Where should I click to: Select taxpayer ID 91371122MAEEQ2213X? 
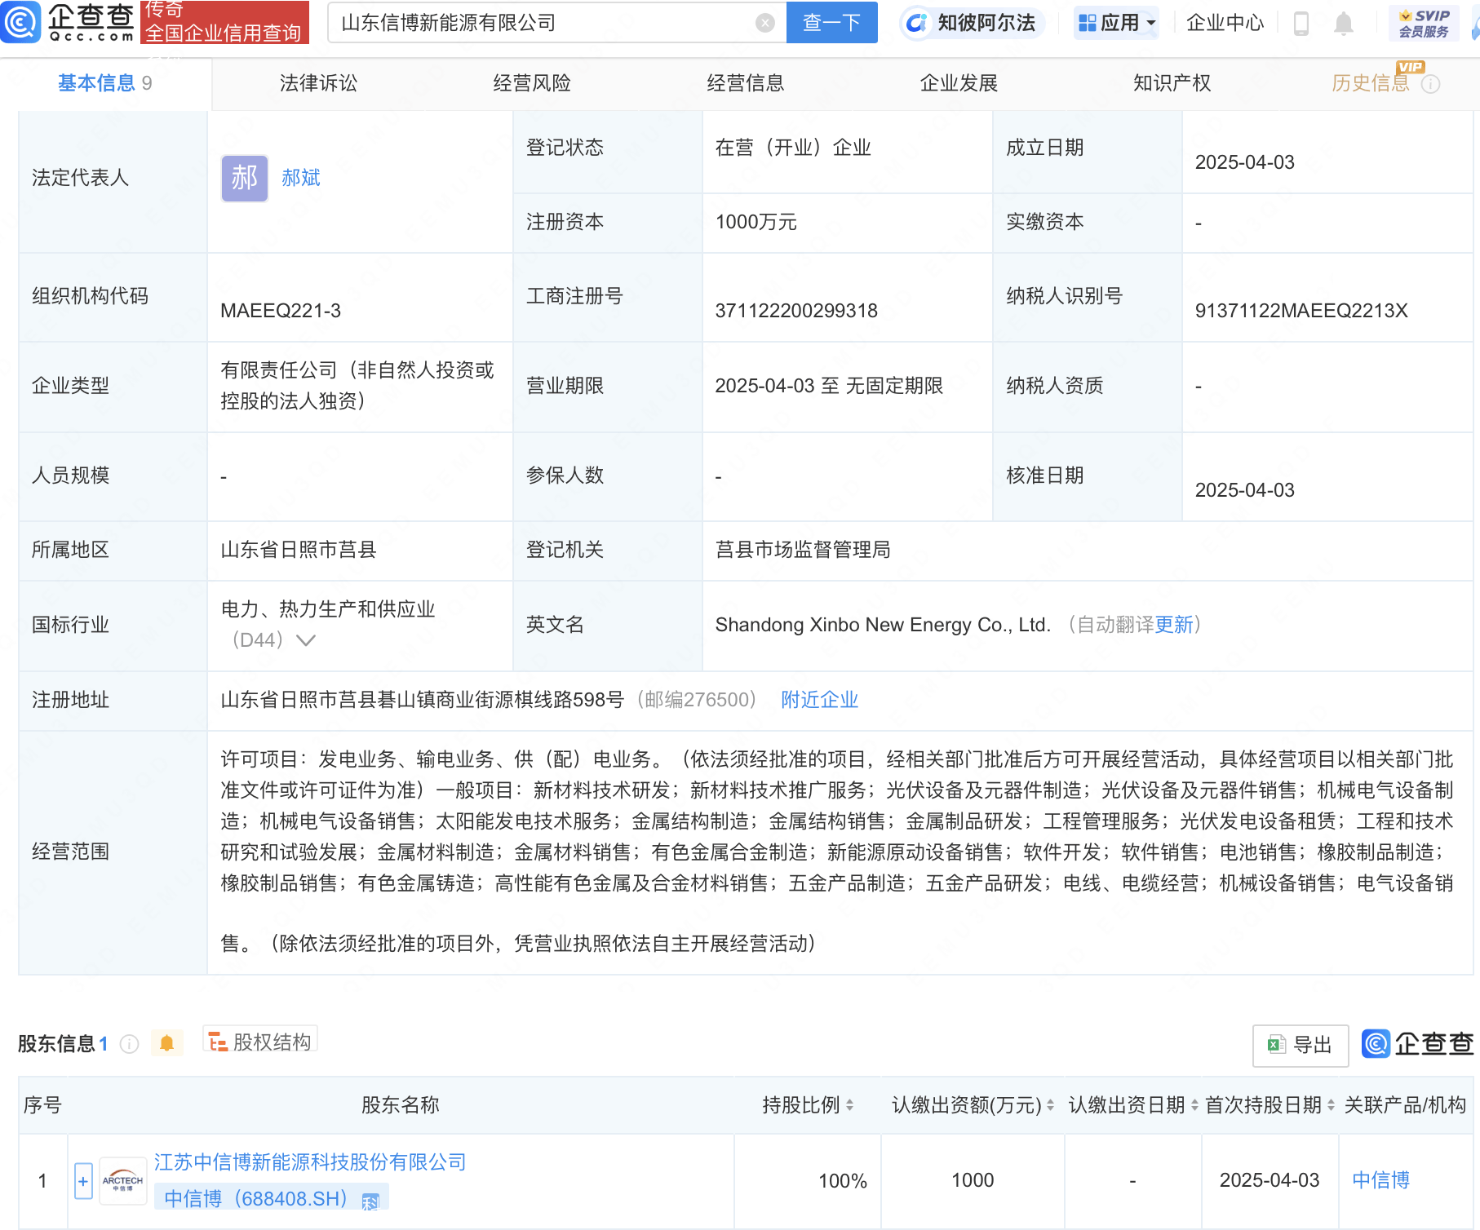pos(1301,311)
